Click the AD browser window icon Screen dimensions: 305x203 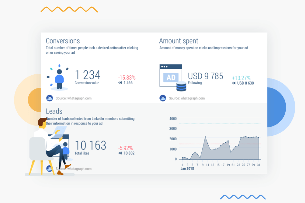click(x=171, y=76)
